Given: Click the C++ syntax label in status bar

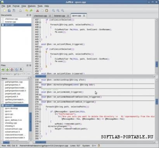Looking at the screenshot, I should click(94, 146).
